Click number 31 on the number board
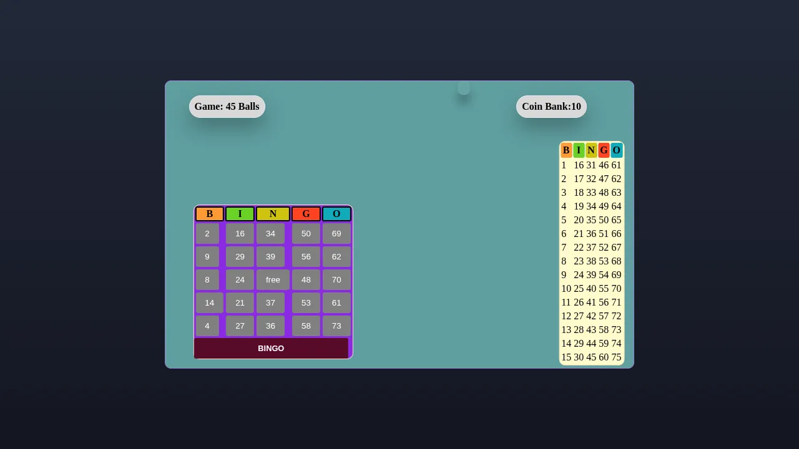Screen dimensions: 799x449 [591, 165]
